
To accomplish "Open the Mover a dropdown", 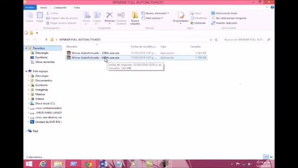I will pyautogui.click(x=87, y=18).
